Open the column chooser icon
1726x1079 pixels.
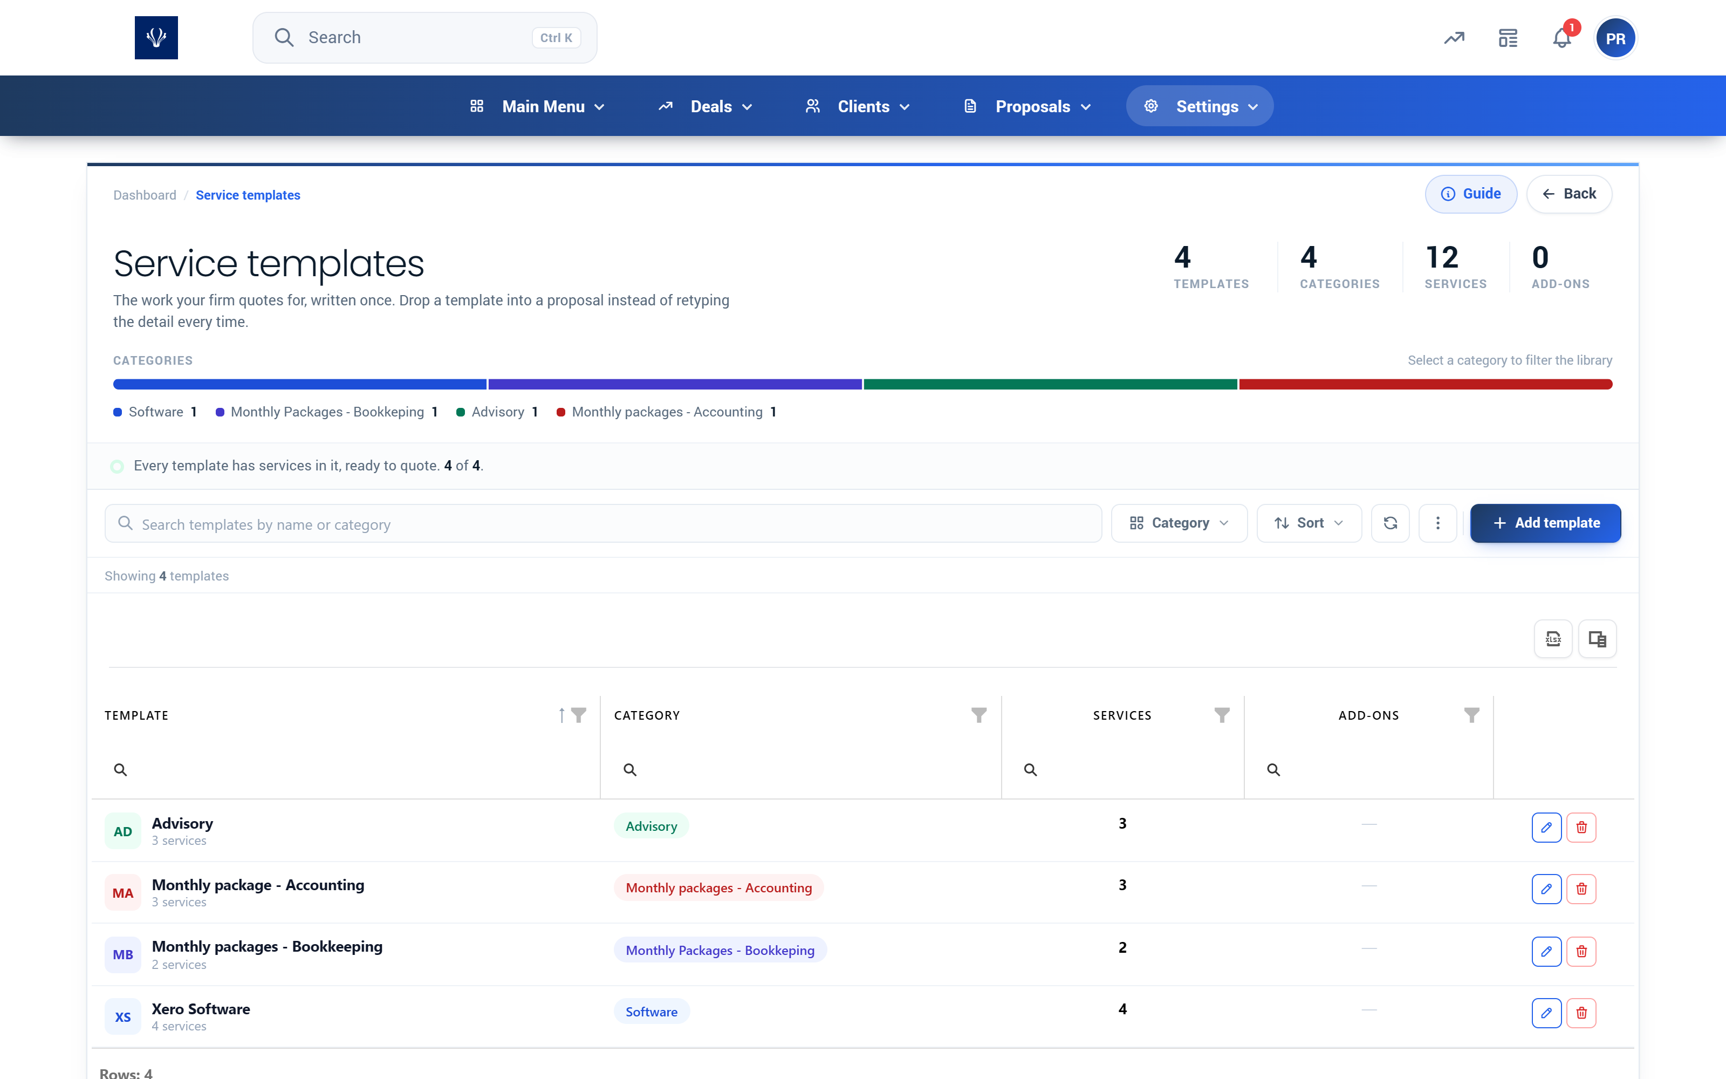click(x=1598, y=639)
